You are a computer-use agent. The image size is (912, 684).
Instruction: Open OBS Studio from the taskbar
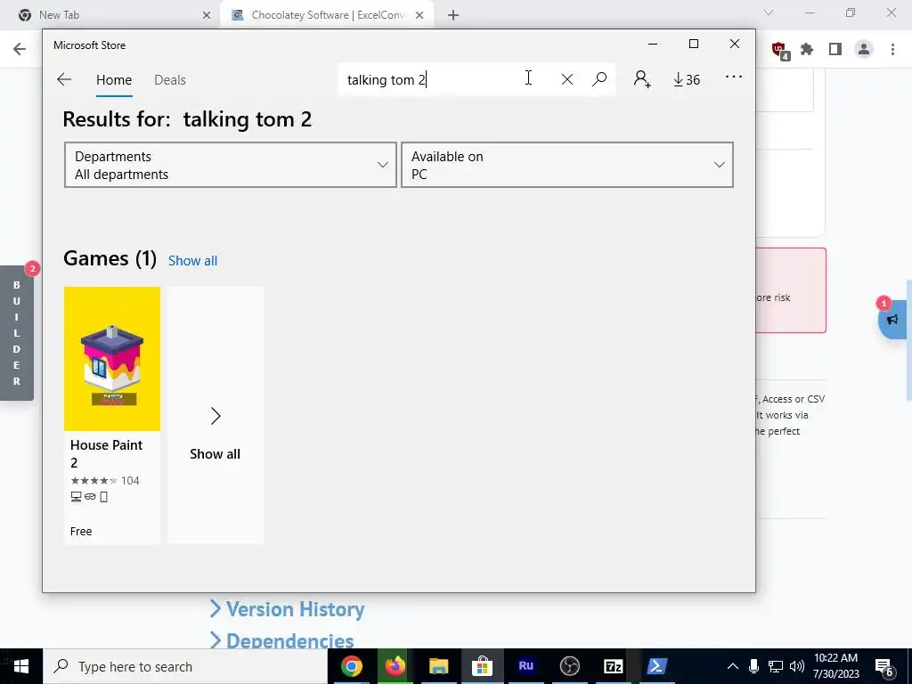click(x=569, y=666)
